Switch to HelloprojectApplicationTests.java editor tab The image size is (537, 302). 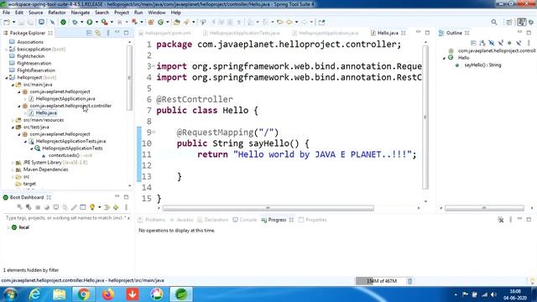pyautogui.click(x=241, y=33)
